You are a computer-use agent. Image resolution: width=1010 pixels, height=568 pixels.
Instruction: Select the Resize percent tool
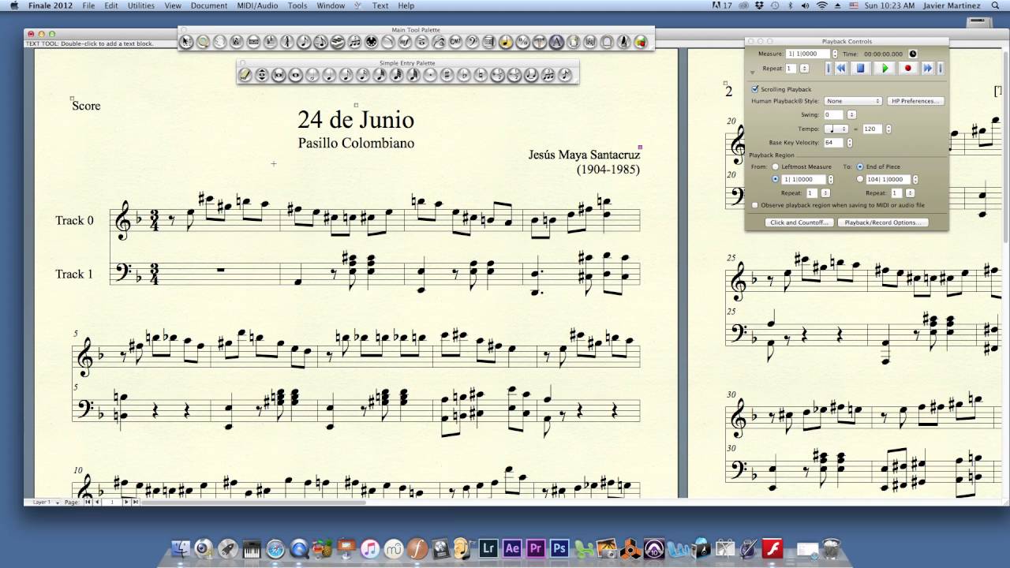(x=522, y=42)
